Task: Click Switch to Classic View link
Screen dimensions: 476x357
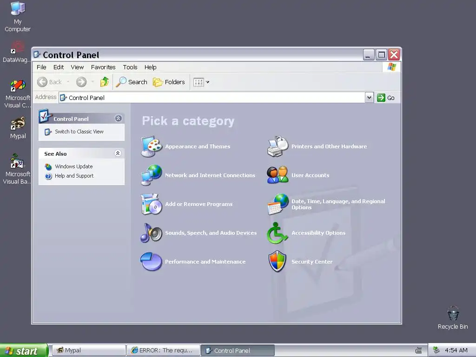Action: coord(79,132)
